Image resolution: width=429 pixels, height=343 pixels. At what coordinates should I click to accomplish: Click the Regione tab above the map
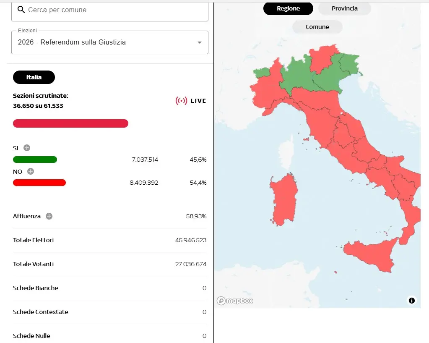[x=288, y=8]
